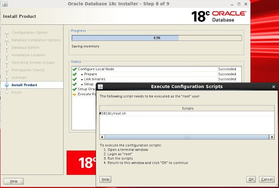The image size is (279, 188).
Task: Cancel the Execute Configuration Scripts dialog
Action: click(266, 179)
